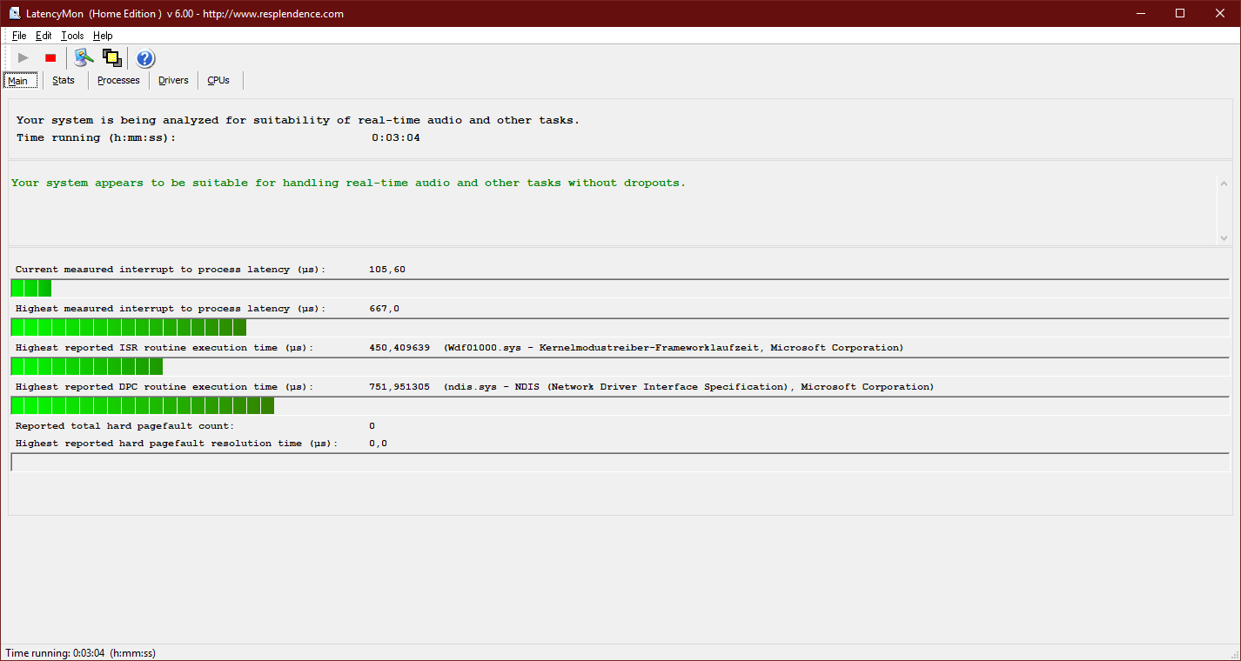Click the Highest reported DPC routine label
Image resolution: width=1241 pixels, height=661 pixels.
tap(164, 387)
